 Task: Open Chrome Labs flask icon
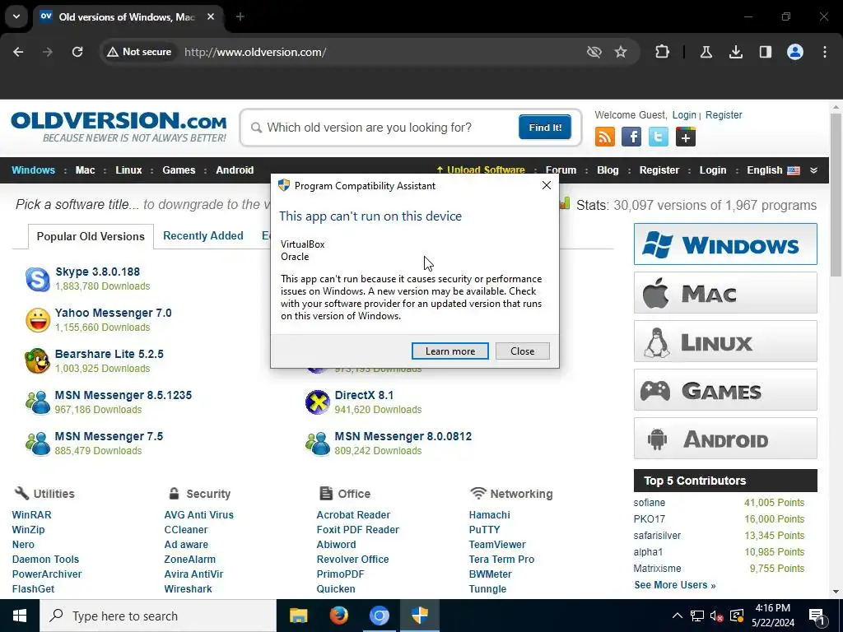(x=706, y=52)
